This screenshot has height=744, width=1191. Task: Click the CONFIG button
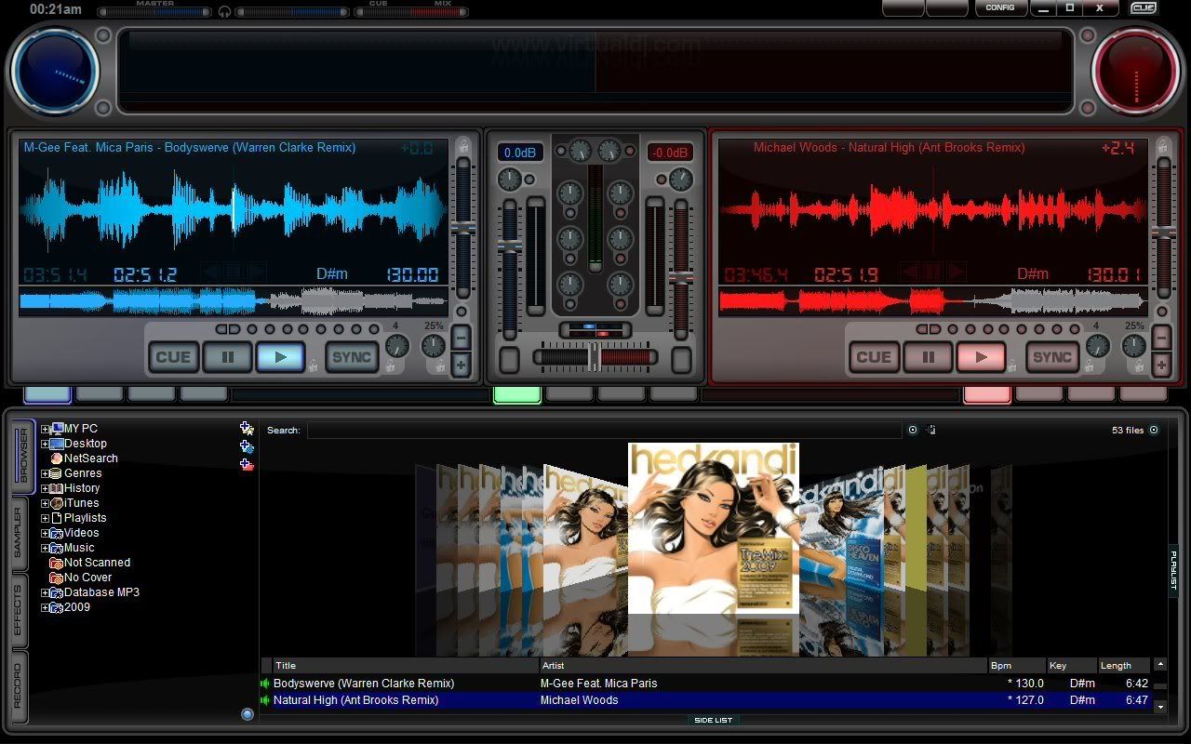(x=999, y=7)
